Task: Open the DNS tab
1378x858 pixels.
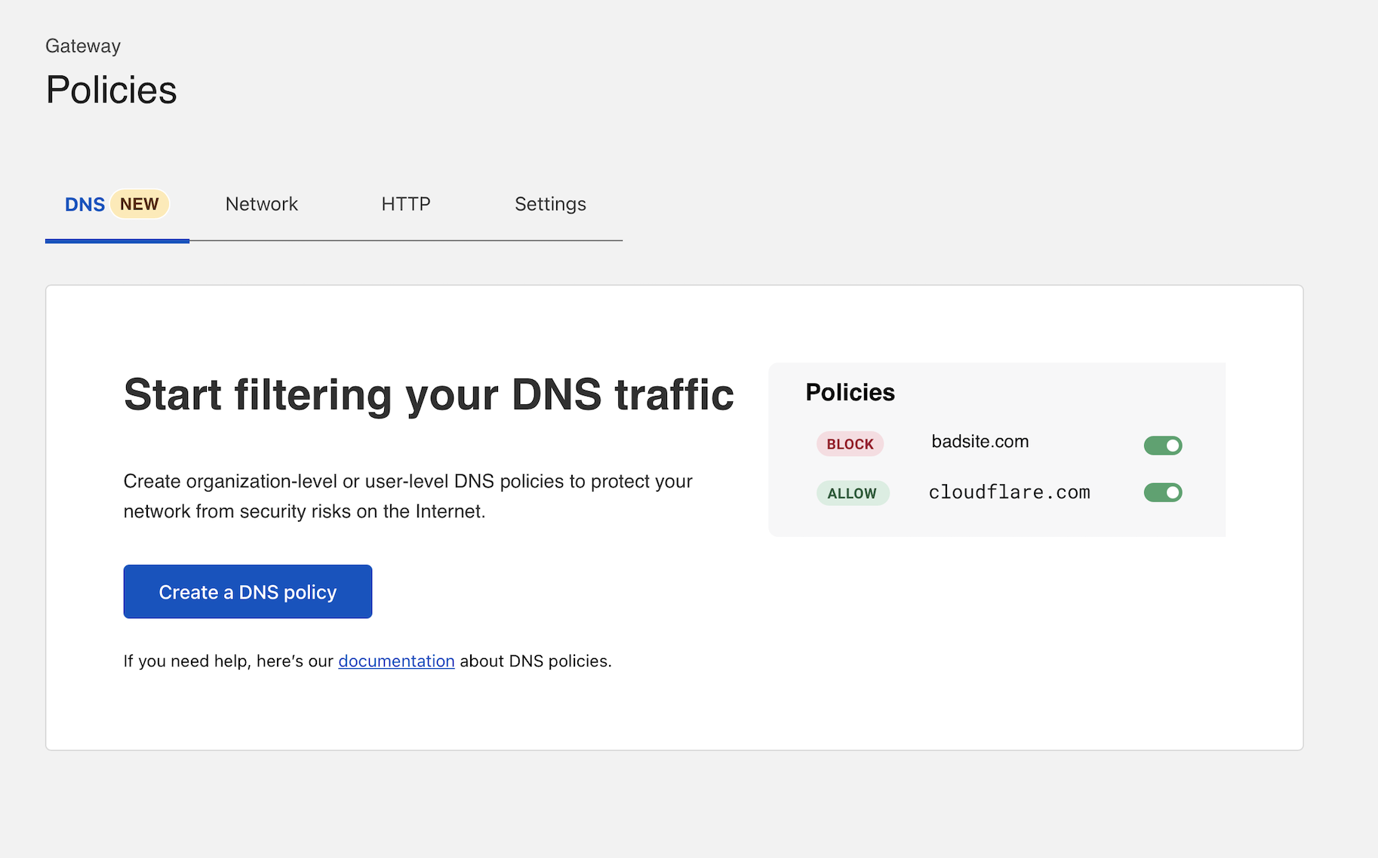Action: [x=85, y=204]
